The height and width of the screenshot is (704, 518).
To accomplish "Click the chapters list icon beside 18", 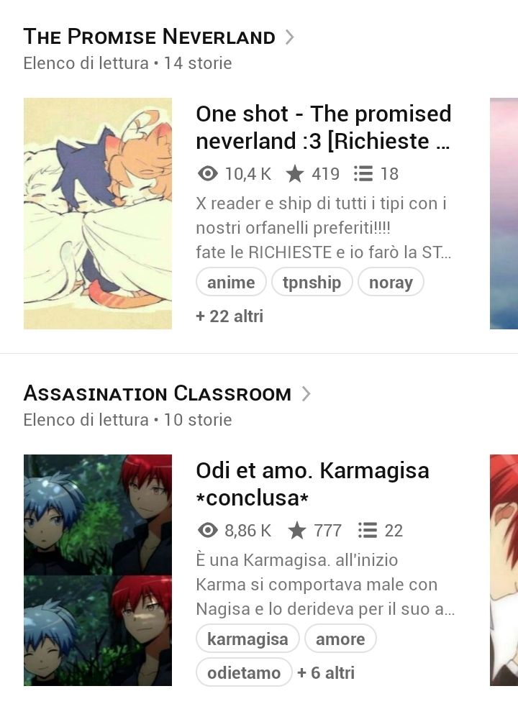I will pyautogui.click(x=363, y=174).
